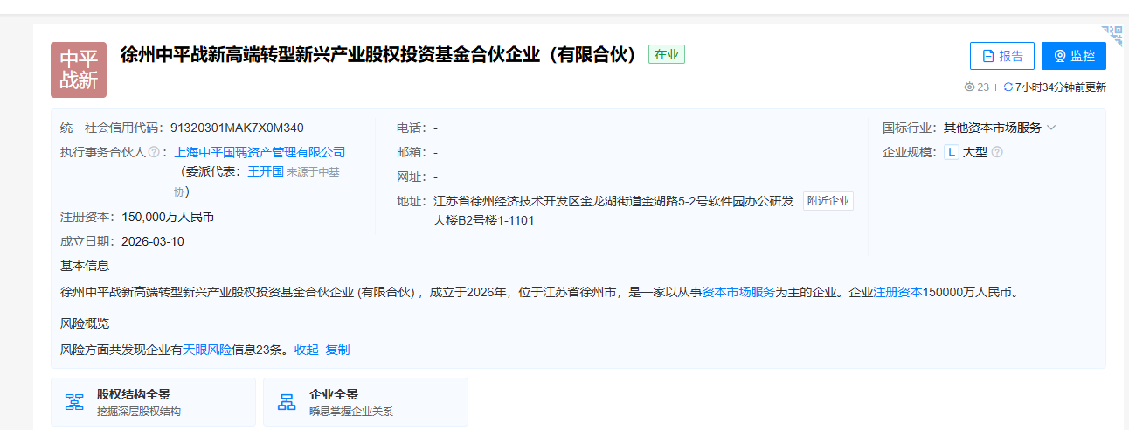The width and height of the screenshot is (1129, 430).
Task: Click the refresh update icon
Action: (1008, 87)
